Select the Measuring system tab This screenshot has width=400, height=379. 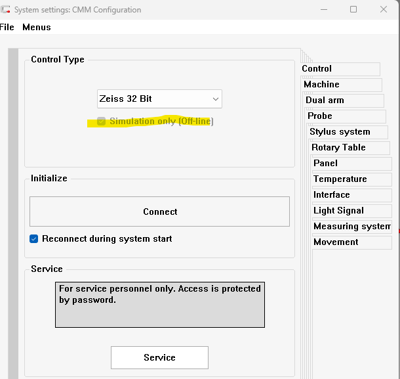tap(351, 227)
